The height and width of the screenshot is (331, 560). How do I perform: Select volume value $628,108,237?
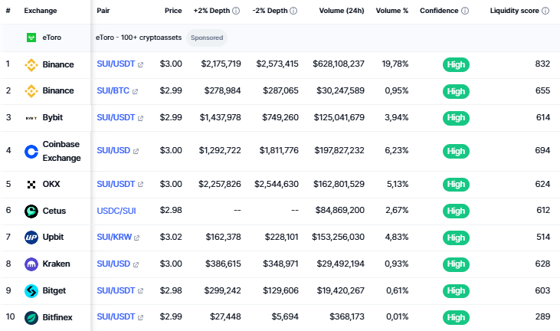(339, 64)
